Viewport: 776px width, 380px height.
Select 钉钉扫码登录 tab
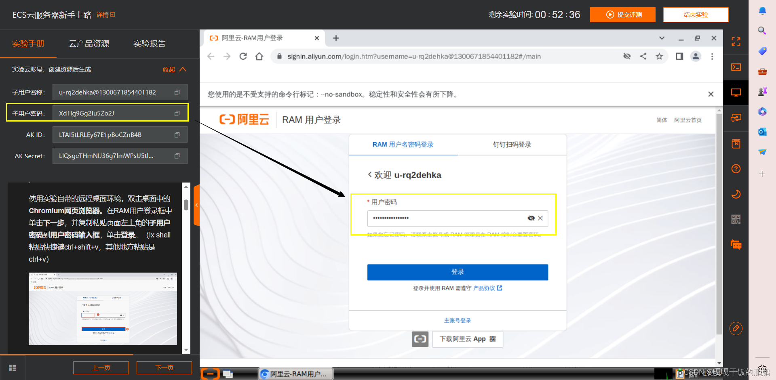coord(512,145)
